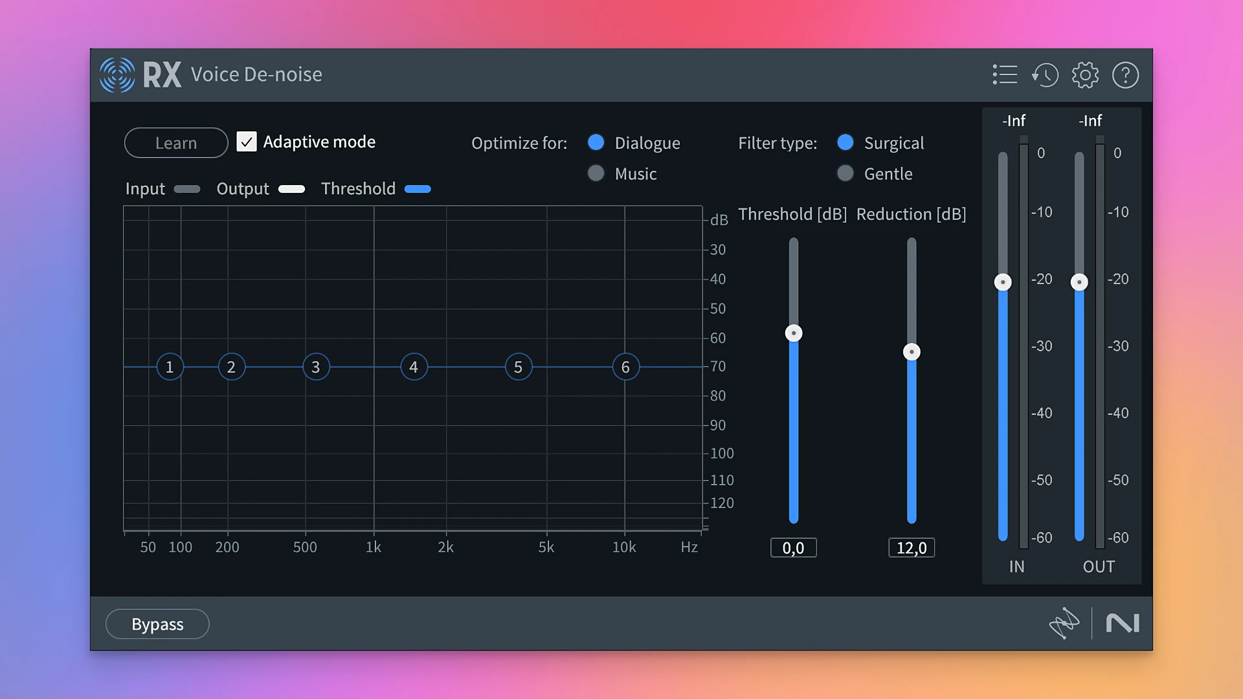
Task: Toggle the Output curve visibility
Action: (291, 188)
